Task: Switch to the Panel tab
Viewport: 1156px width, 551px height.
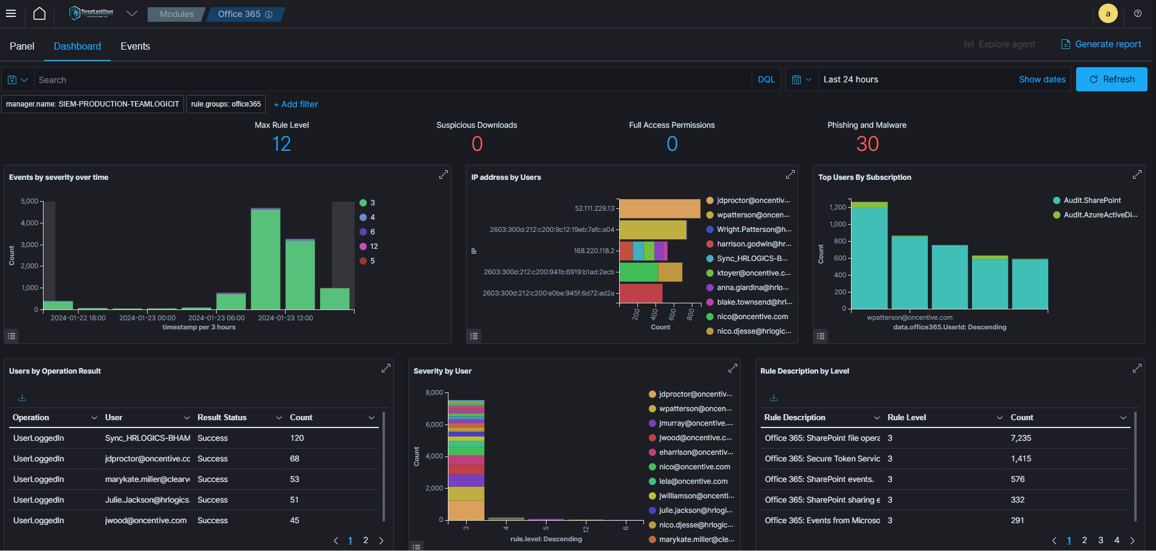Action: (22, 46)
